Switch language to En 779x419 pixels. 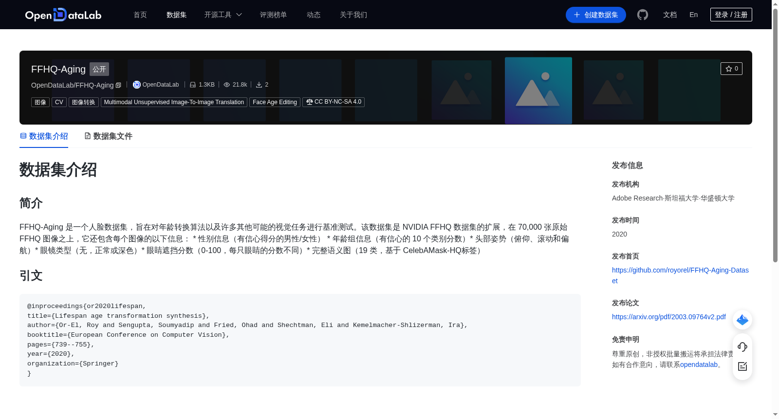click(x=694, y=15)
